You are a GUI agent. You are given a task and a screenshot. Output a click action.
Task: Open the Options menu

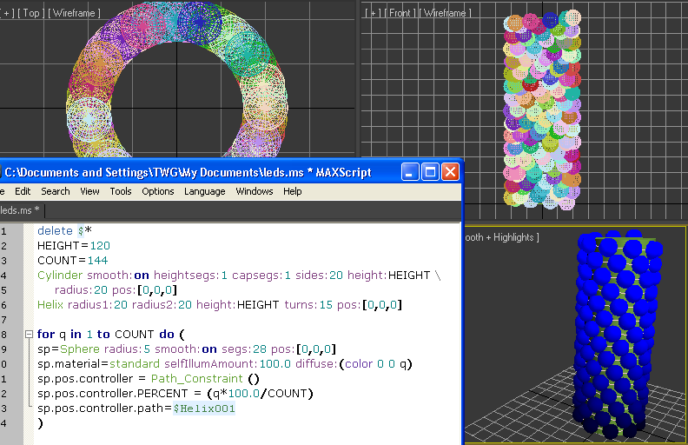[158, 191]
